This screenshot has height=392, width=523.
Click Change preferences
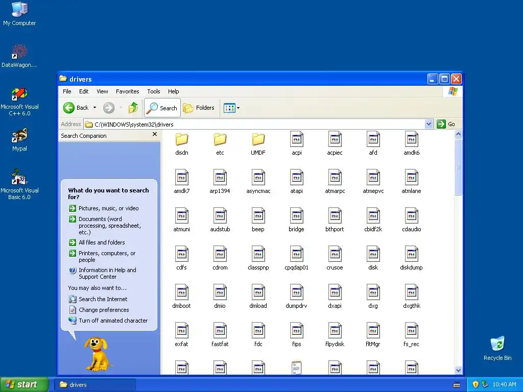pos(99,310)
